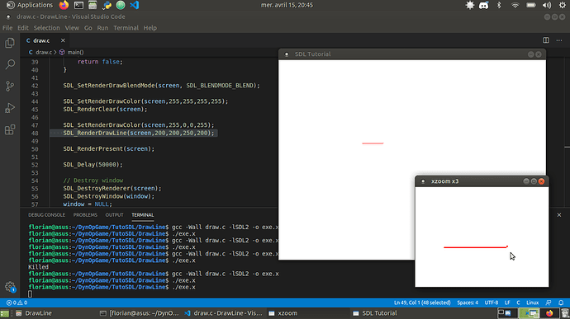
Task: Open the File menu
Action: coord(7,28)
